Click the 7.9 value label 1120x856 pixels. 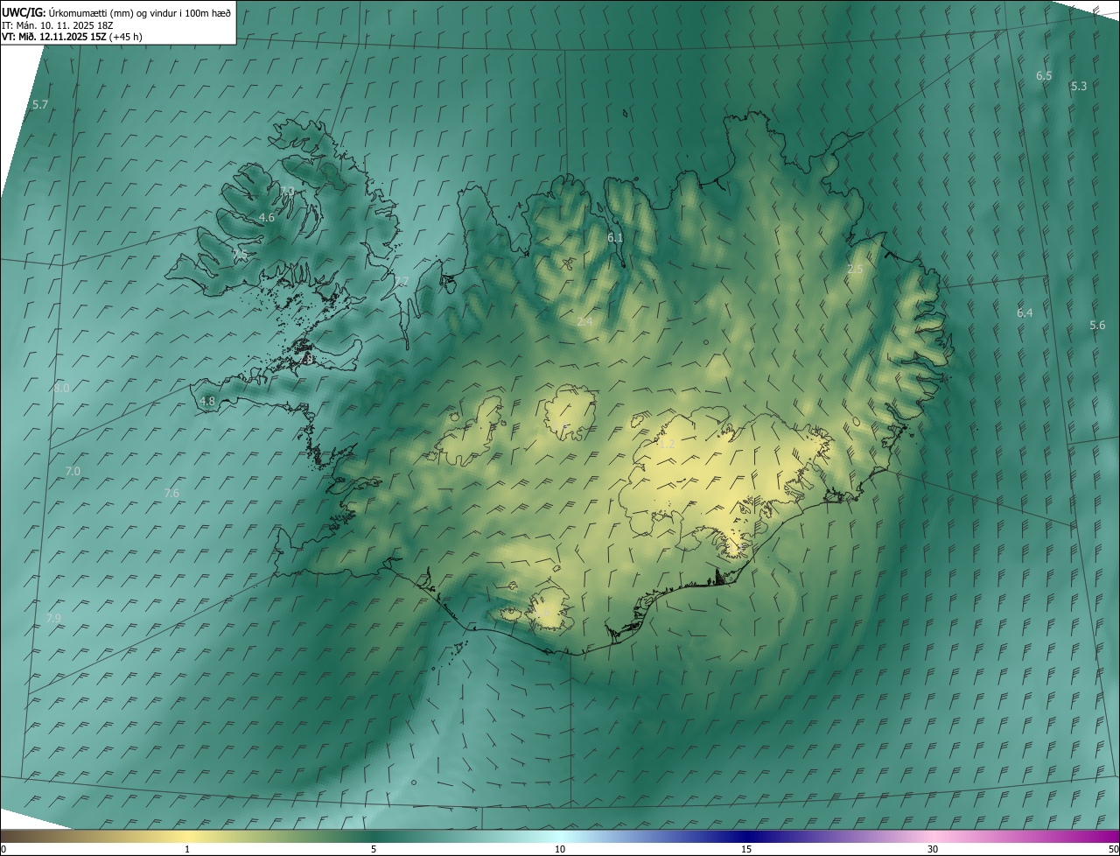[53, 619]
